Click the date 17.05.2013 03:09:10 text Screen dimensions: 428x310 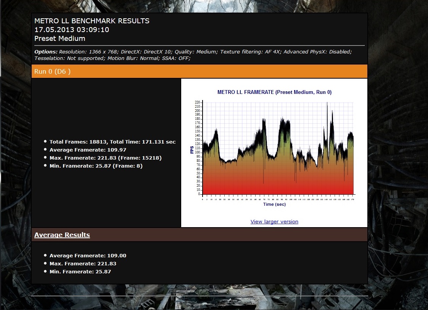72,30
